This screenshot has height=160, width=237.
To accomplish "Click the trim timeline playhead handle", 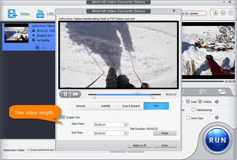I will tap(137, 92).
